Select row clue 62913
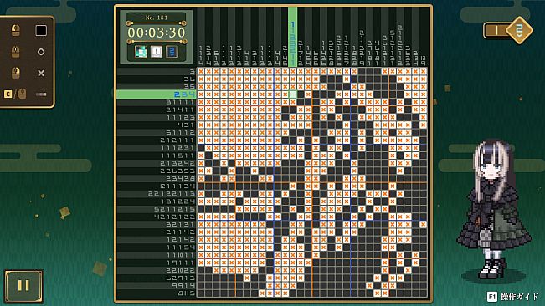Image resolution: width=545 pixels, height=306 pixels. click(157, 278)
